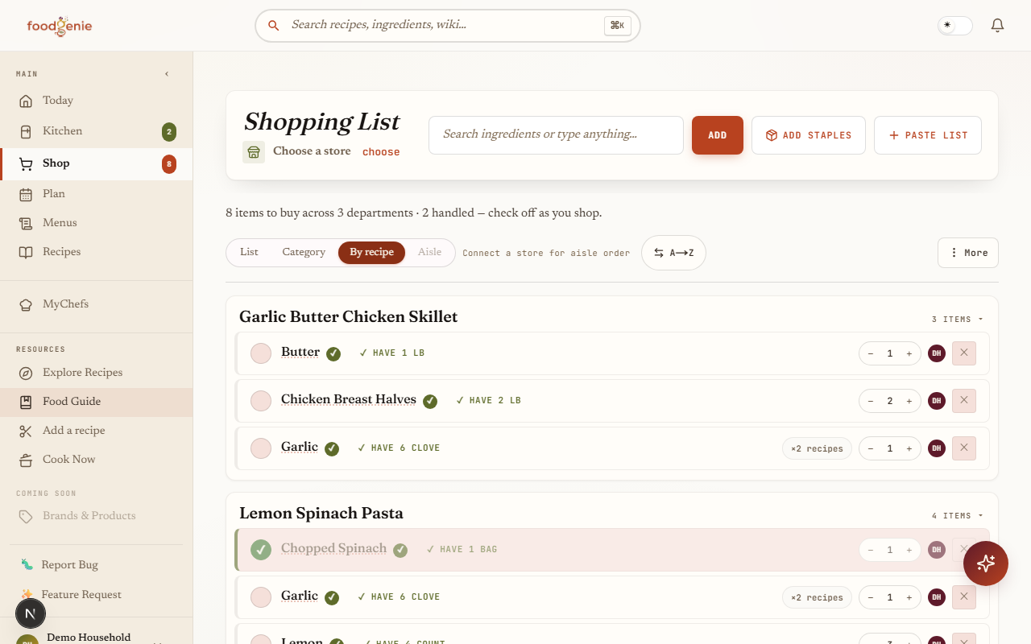This screenshot has height=644, width=1031.
Task: Open the More options menu
Action: pyautogui.click(x=968, y=253)
